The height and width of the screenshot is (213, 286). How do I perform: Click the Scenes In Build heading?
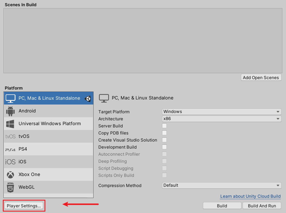tap(21, 5)
